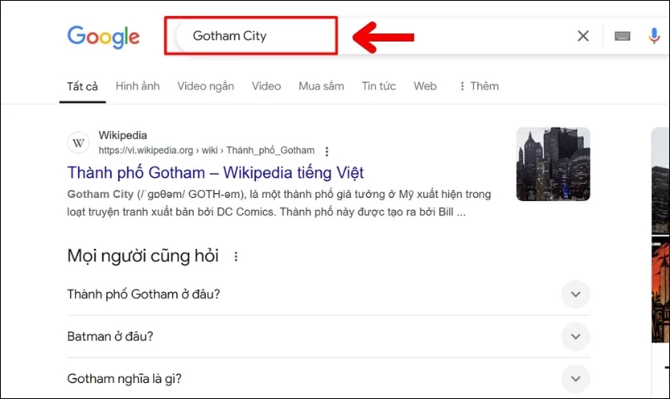Open the Gotham skyline thumbnail

click(553, 164)
